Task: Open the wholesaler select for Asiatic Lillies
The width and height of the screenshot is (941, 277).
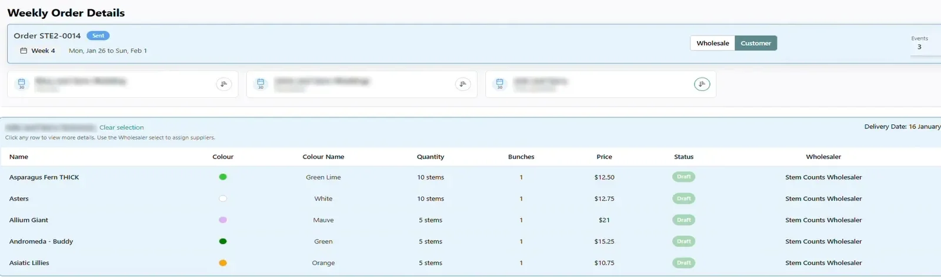Action: (x=823, y=263)
